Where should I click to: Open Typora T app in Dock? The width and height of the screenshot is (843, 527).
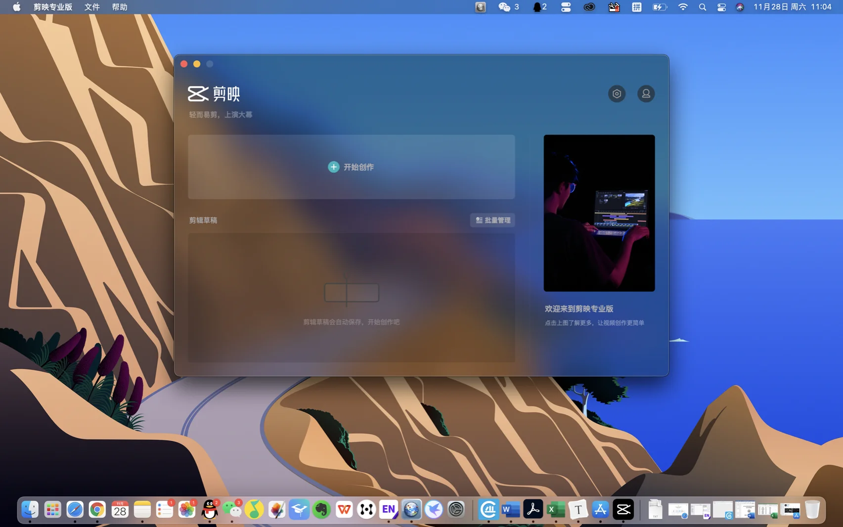(x=578, y=509)
